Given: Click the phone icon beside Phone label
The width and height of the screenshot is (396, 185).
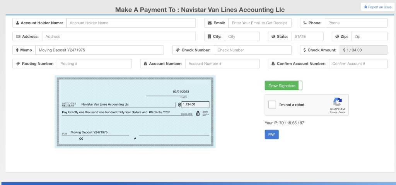Looking at the screenshot, I should point(305,23).
